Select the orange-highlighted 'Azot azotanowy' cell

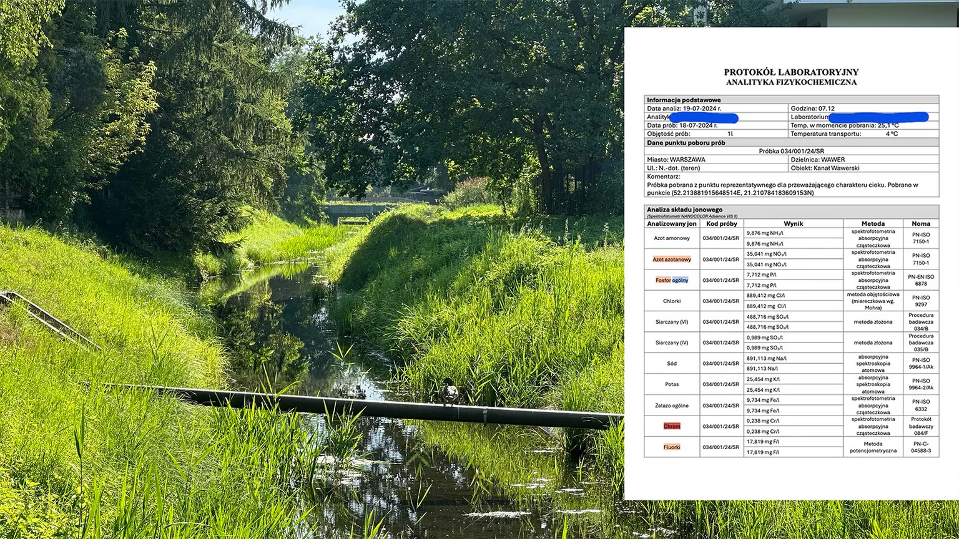click(672, 259)
